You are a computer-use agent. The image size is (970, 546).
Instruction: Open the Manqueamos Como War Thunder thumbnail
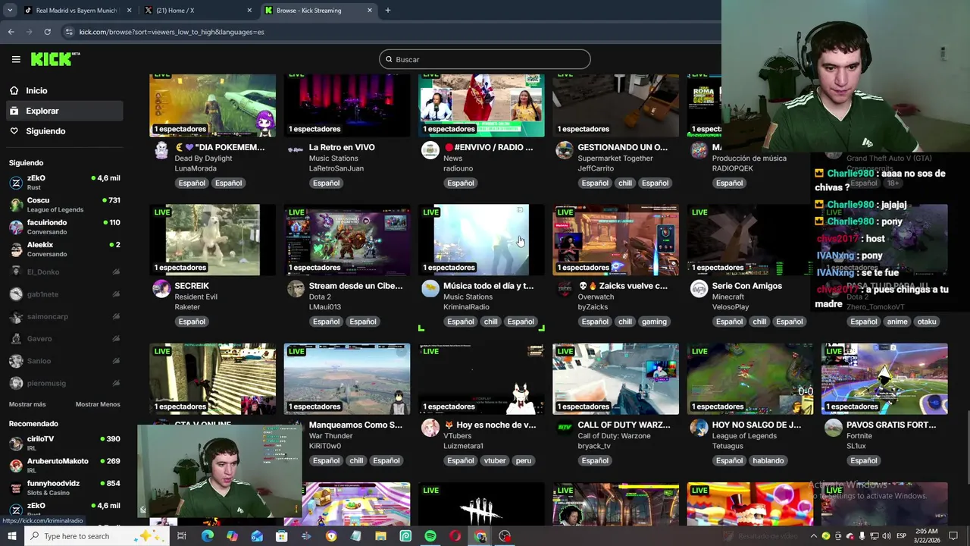[347, 378]
